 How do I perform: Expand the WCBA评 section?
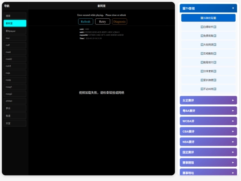(208, 121)
